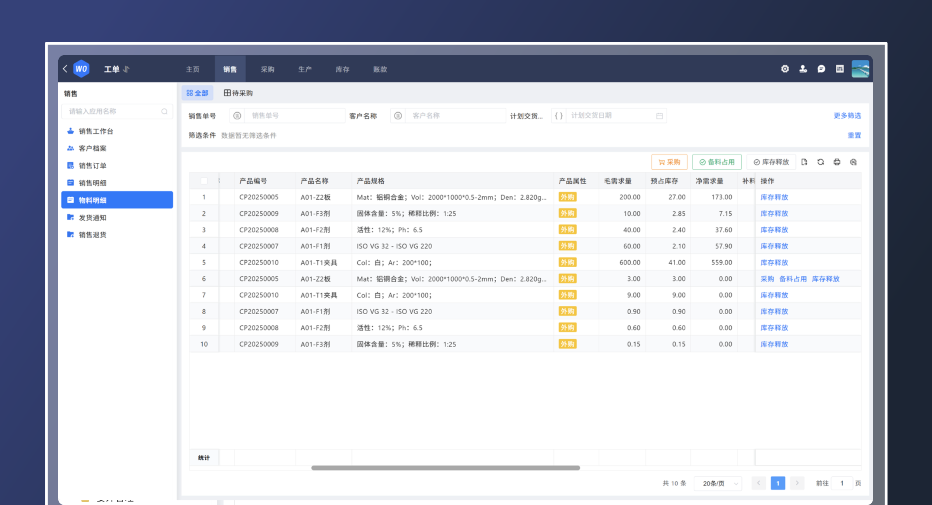Click the refresh icon above the table
Viewport: 932px width, 505px height.
(x=821, y=162)
